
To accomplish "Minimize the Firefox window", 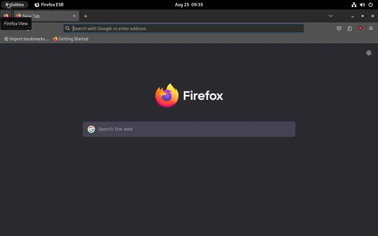I will point(353,16).
